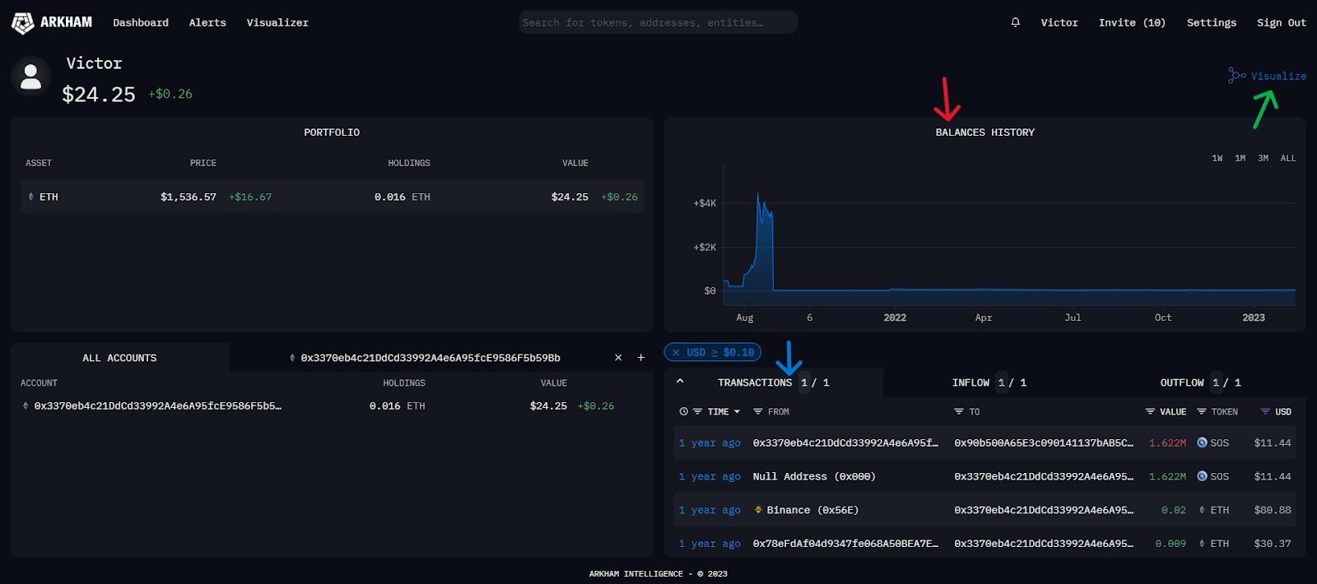Edit the OUTFLOW page number box
Screen dimensions: 1317x584
coord(1216,382)
